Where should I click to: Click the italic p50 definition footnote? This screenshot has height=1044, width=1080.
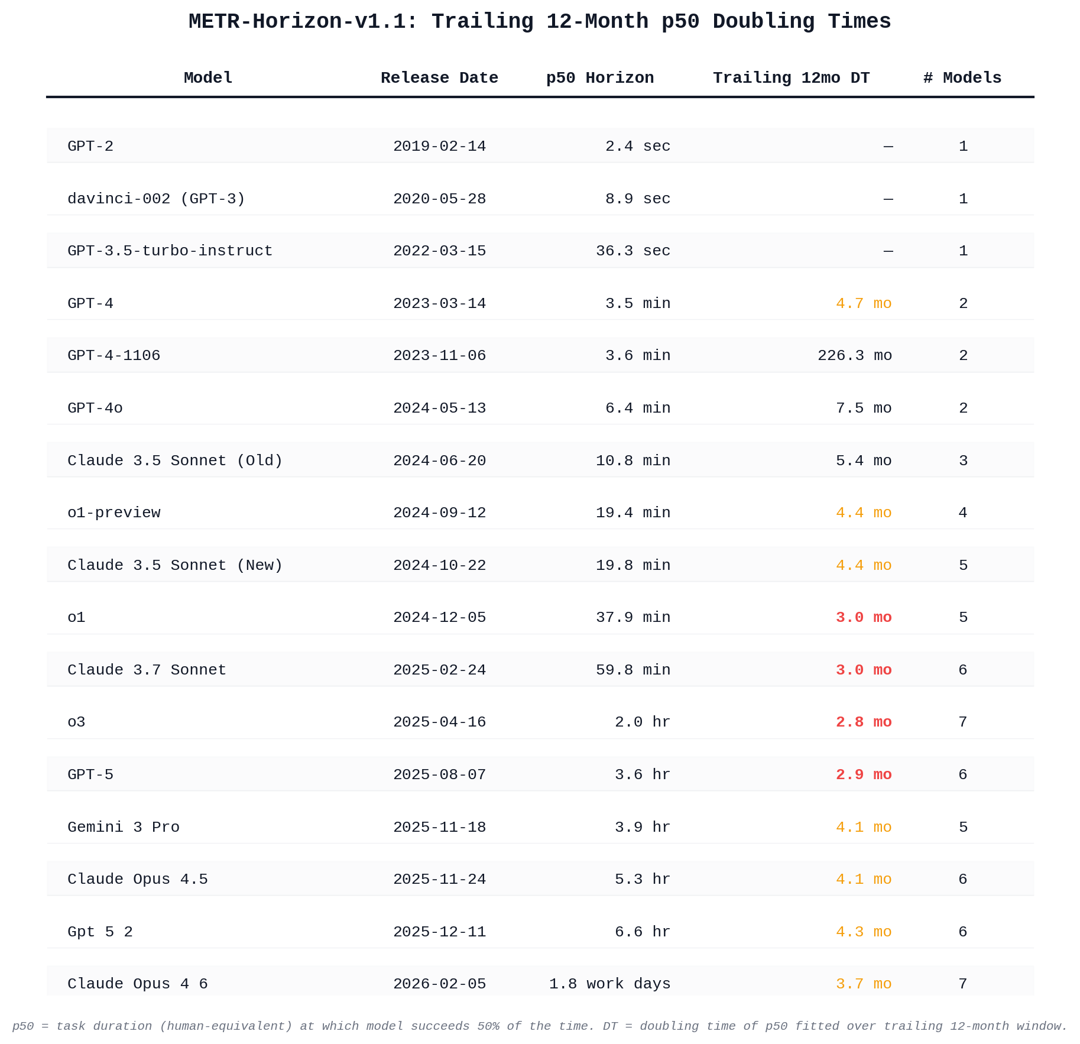540,1026
